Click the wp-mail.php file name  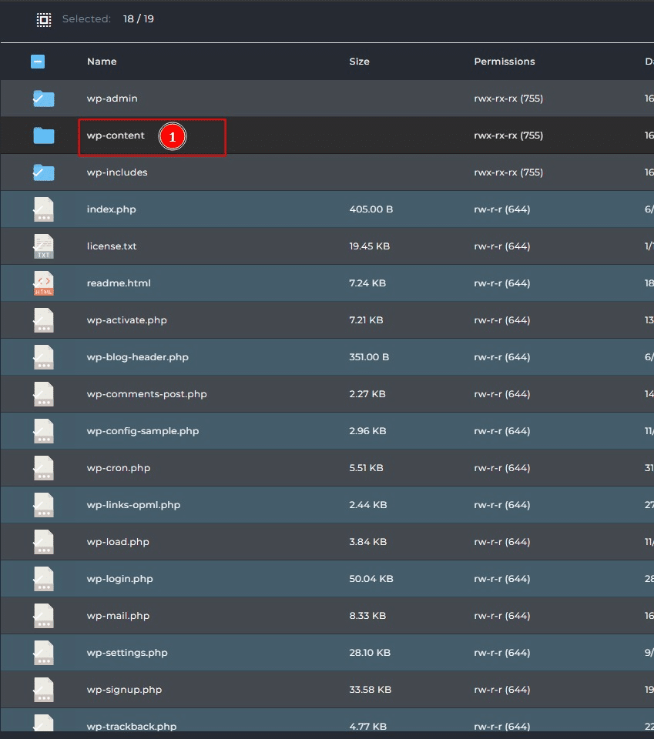coord(118,616)
